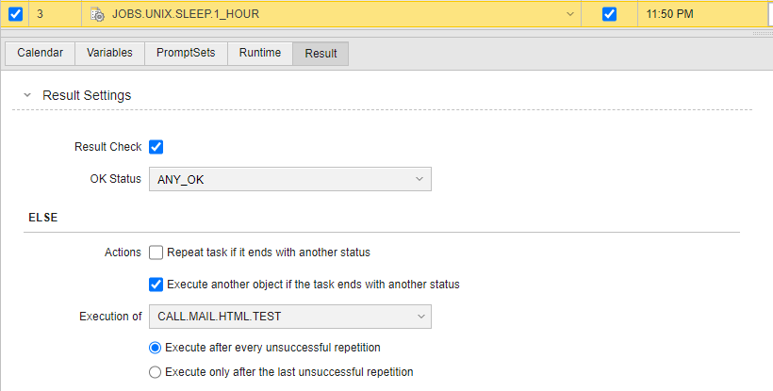
Task: Enable Repeat task if it ends with another status
Action: point(156,252)
